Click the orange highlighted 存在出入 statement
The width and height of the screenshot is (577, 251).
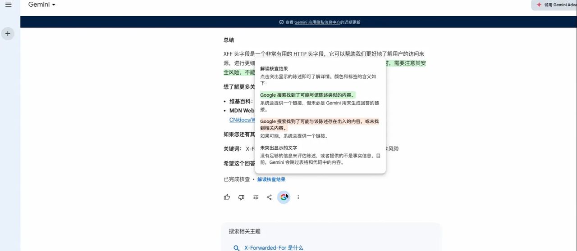[320, 125]
